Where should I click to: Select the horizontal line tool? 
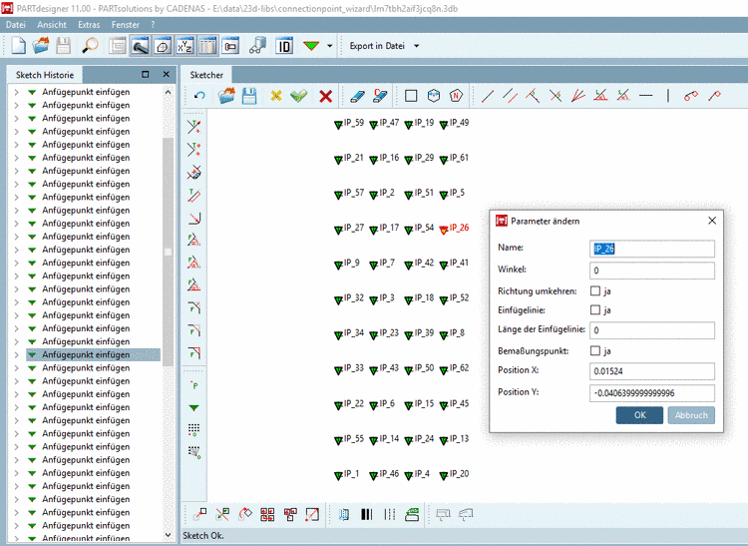click(645, 96)
